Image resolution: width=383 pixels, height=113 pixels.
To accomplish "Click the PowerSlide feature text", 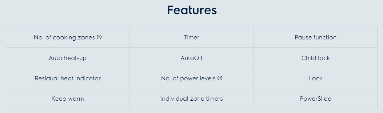I will [x=316, y=99].
